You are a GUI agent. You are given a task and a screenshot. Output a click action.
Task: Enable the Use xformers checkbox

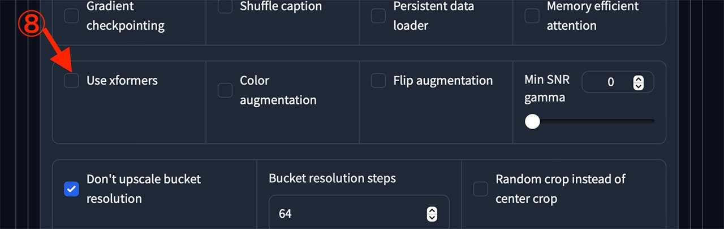click(71, 81)
